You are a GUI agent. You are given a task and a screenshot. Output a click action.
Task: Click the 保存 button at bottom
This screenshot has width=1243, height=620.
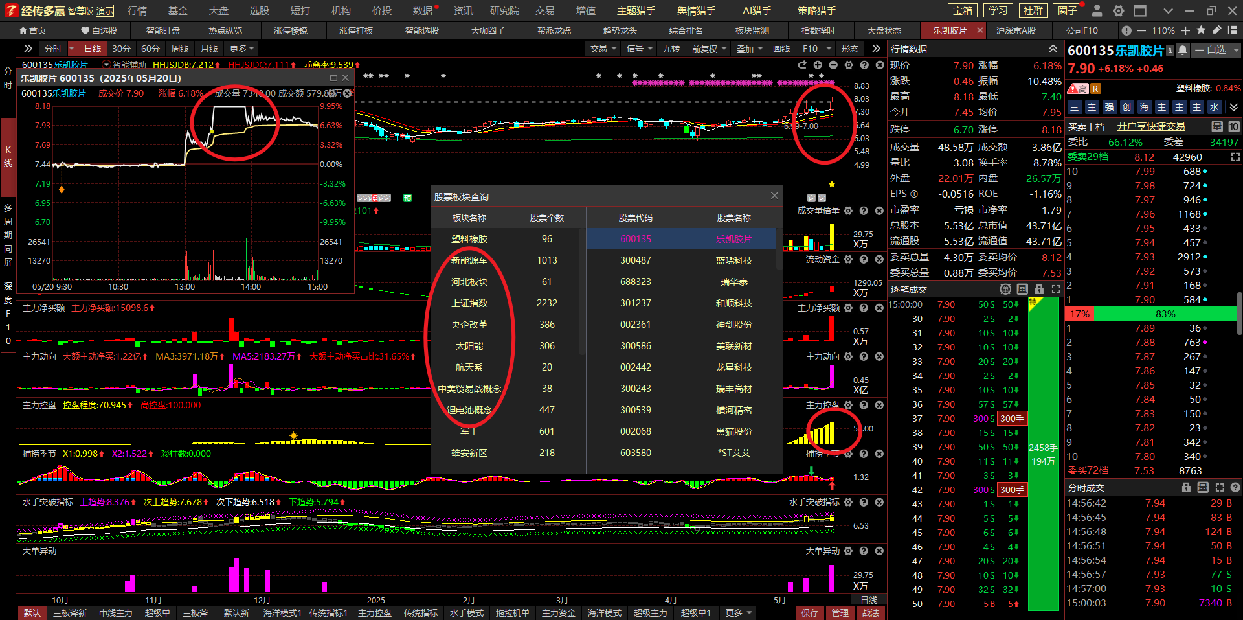(x=810, y=613)
